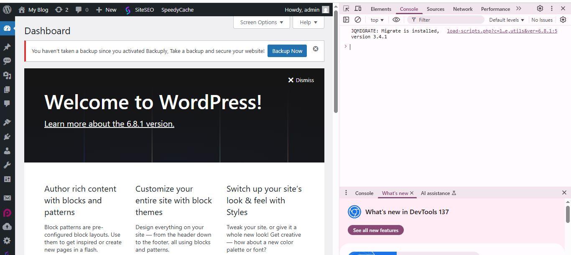Click the dashboard page vertical scrollbar
Image resolution: width=571 pixels, height=255 pixels.
pos(335,62)
